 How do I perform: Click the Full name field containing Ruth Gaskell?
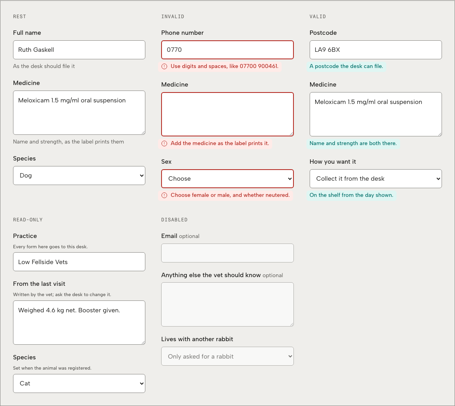coord(79,50)
